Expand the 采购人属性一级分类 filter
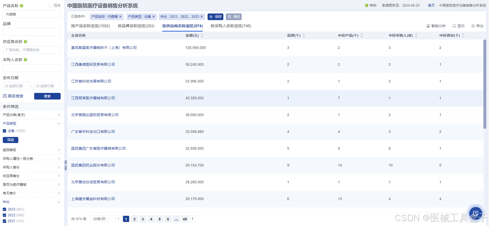Image resolution: width=489 pixels, height=226 pixels. (x=32, y=159)
